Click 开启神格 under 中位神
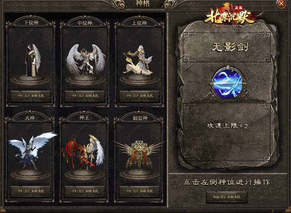The image size is (291, 213). tap(85, 96)
